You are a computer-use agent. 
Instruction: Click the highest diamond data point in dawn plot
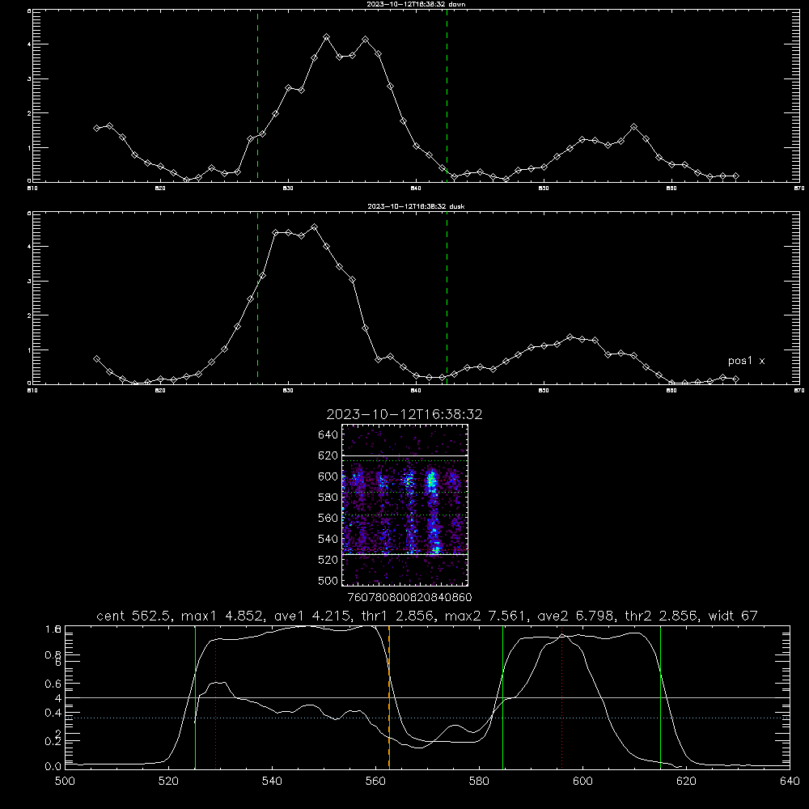click(327, 37)
